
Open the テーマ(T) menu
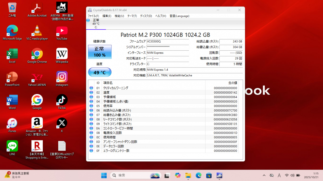coord(132,16)
